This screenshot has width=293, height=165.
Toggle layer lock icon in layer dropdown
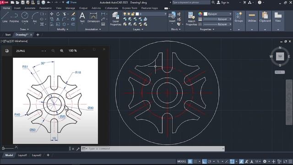(x=133, y=14)
